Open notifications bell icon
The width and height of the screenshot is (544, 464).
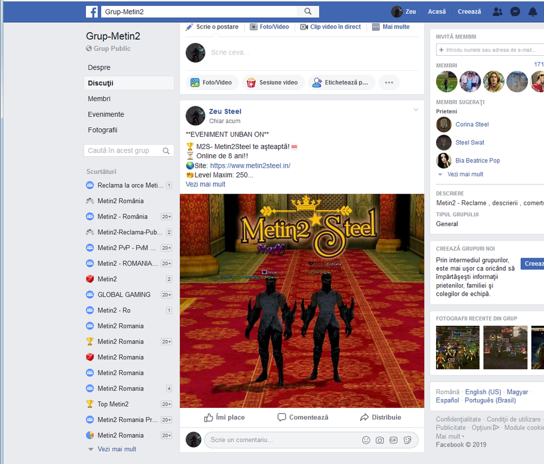533,12
